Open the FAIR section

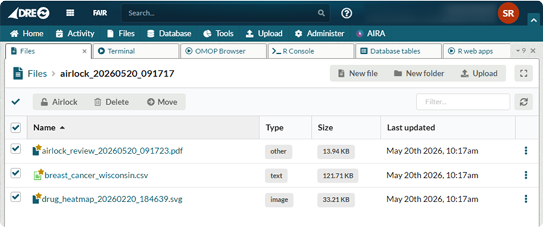click(100, 13)
